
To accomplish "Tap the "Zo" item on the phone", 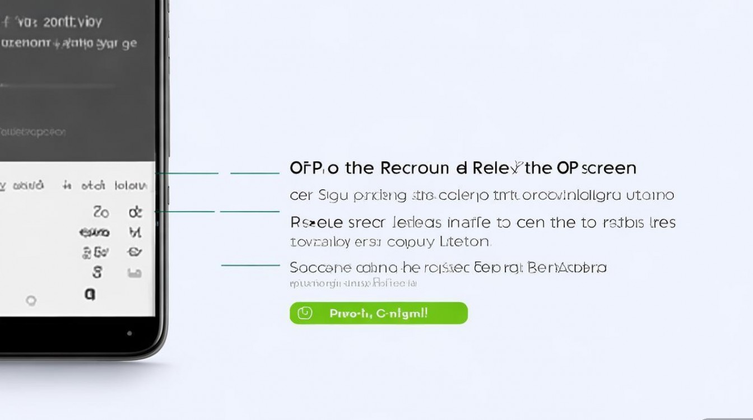I will pos(101,212).
